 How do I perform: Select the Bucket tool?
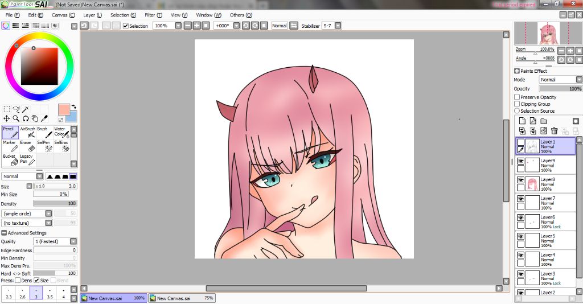(x=10, y=160)
